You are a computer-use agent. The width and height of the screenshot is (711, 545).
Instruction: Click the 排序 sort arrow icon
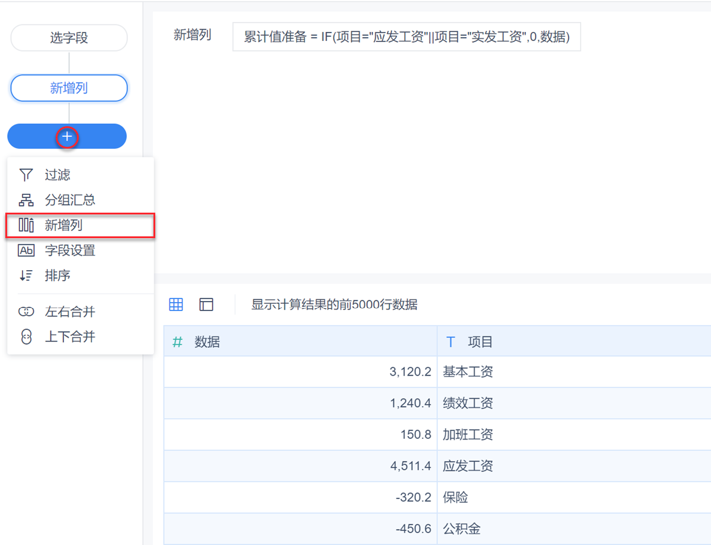pos(26,275)
